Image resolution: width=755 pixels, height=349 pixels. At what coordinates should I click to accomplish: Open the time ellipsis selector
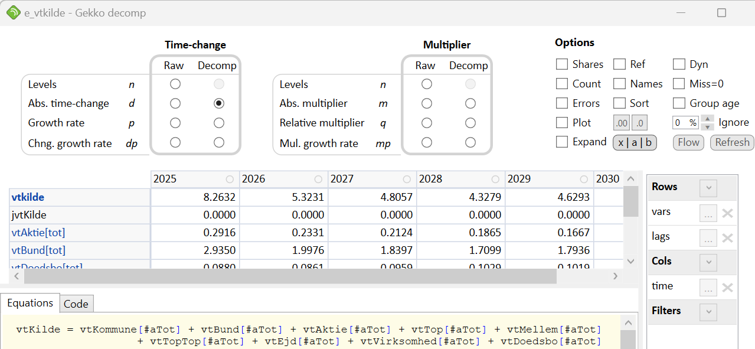click(708, 288)
